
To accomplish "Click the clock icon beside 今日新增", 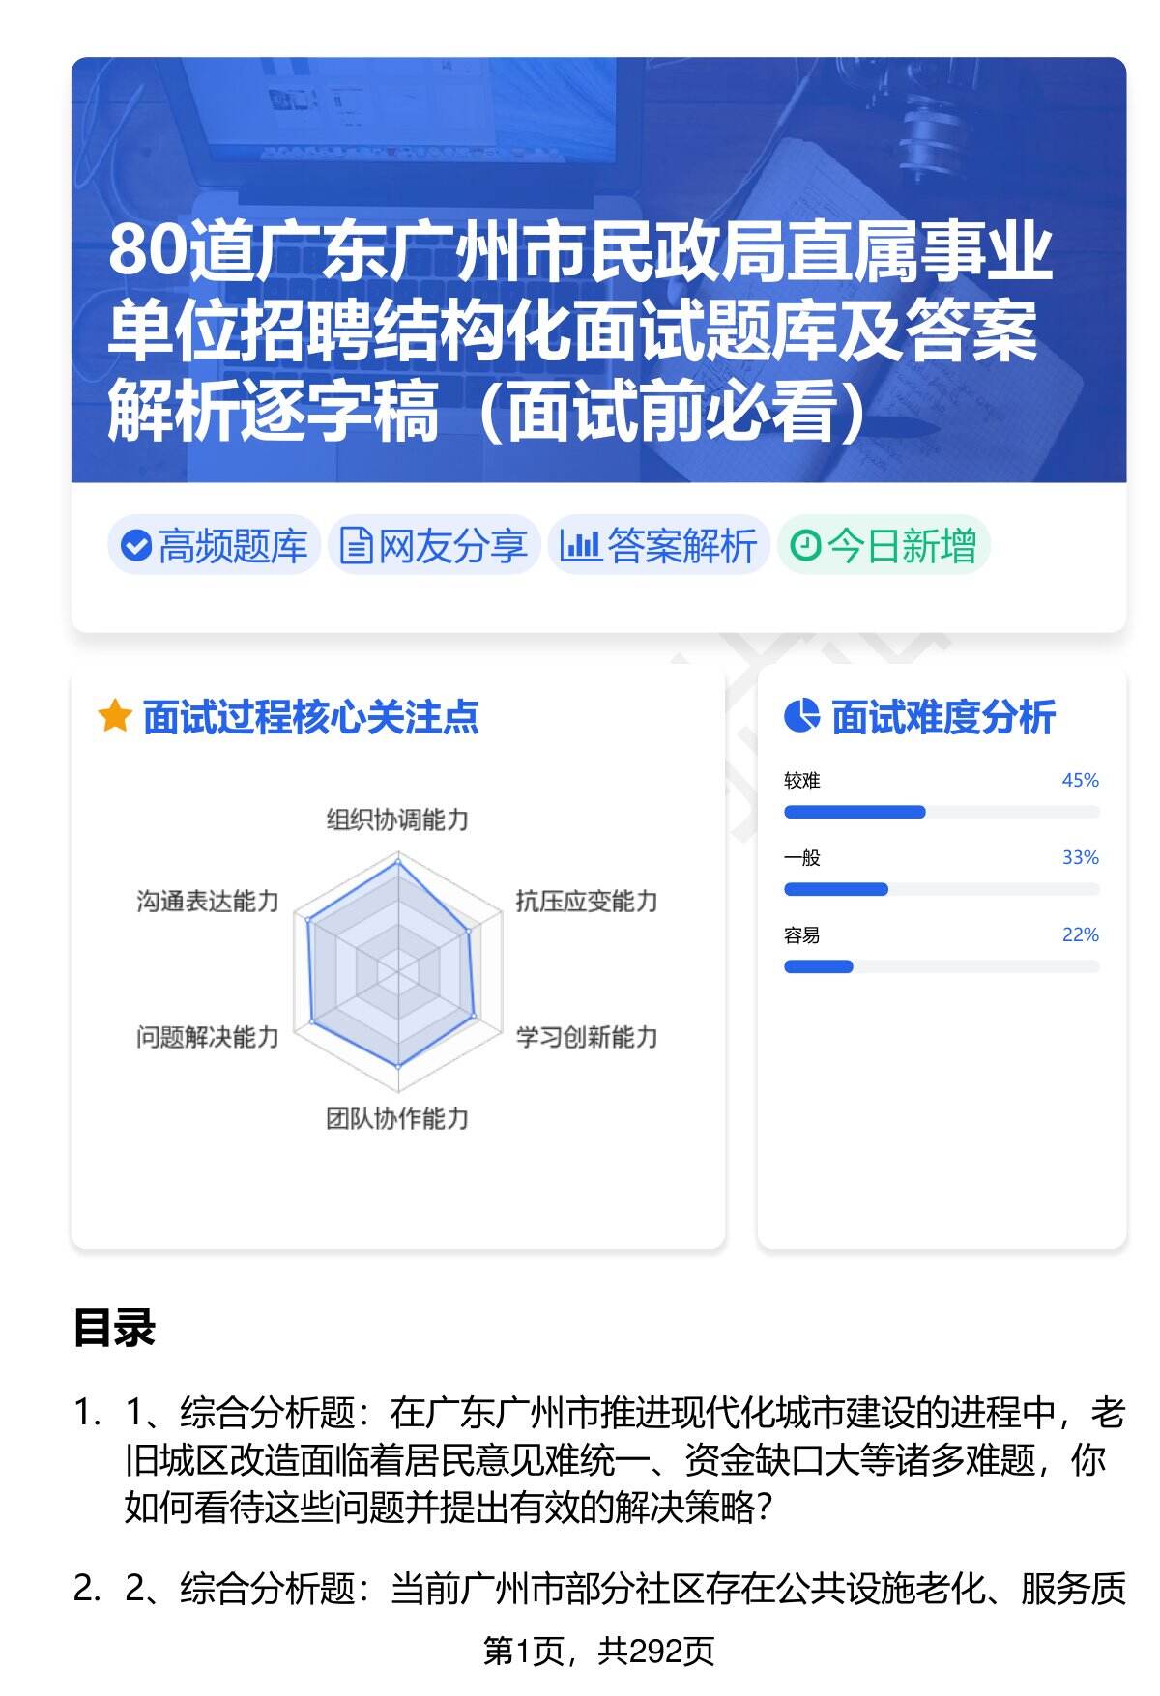I will (805, 546).
